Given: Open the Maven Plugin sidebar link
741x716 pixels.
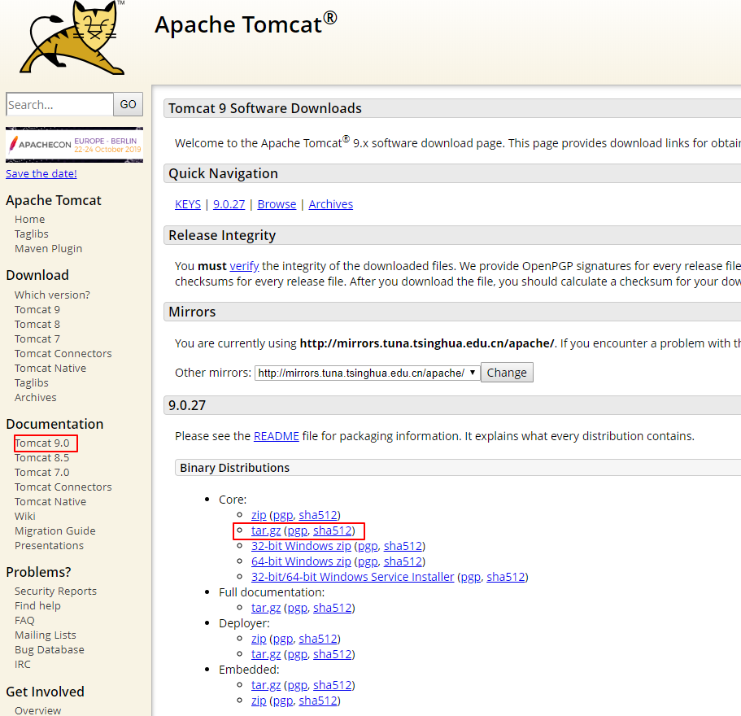Looking at the screenshot, I should (x=48, y=249).
